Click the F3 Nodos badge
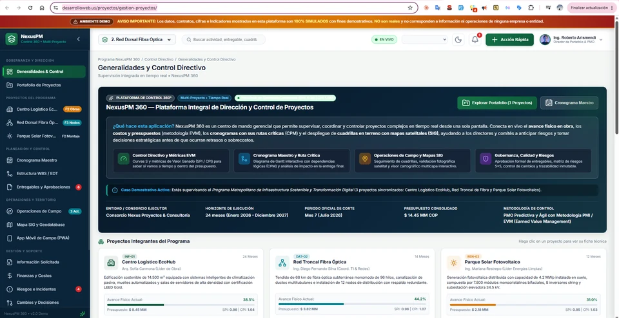This screenshot has width=619, height=318. (72, 122)
